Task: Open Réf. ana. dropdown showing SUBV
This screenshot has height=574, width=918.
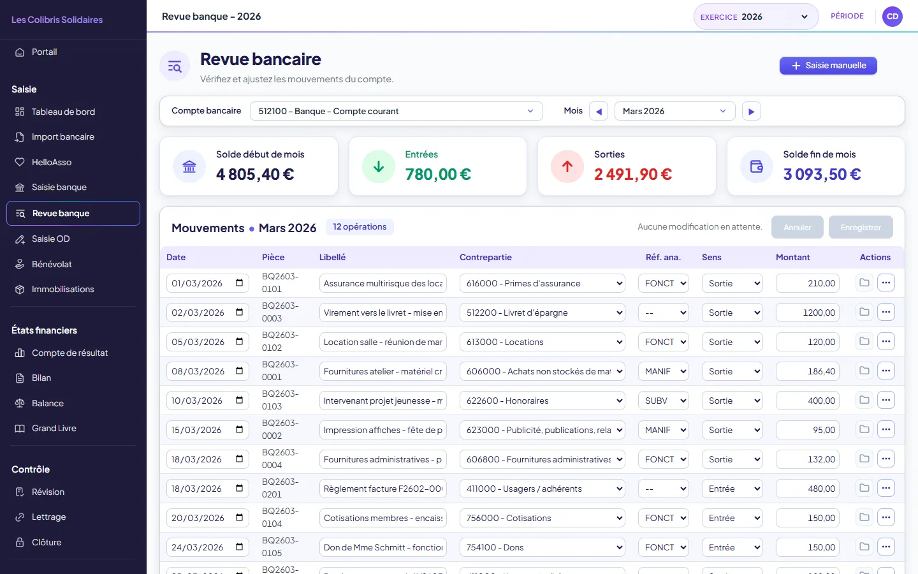Action: coord(664,401)
